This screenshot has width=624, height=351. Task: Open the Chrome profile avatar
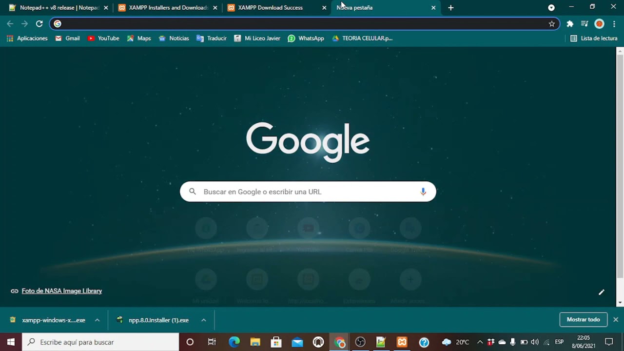coord(600,23)
